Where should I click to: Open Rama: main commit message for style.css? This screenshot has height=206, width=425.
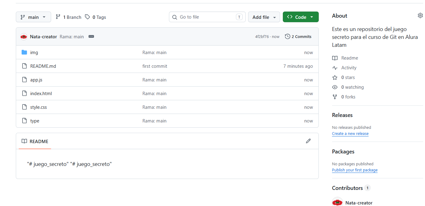[x=154, y=107]
